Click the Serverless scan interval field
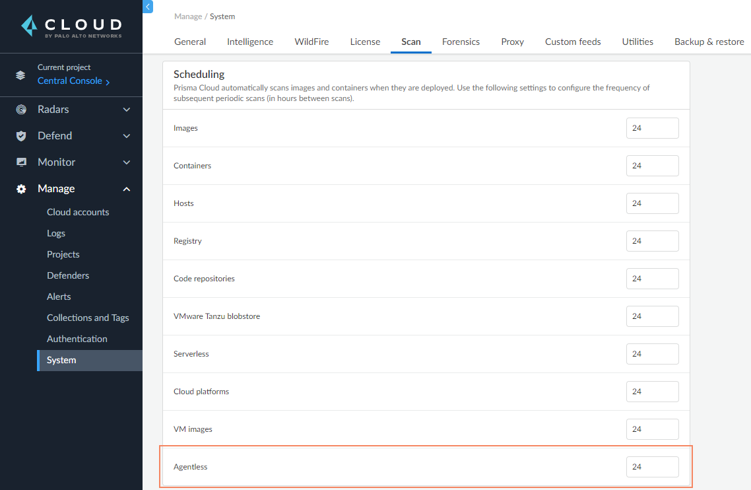This screenshot has height=490, width=751. click(652, 354)
